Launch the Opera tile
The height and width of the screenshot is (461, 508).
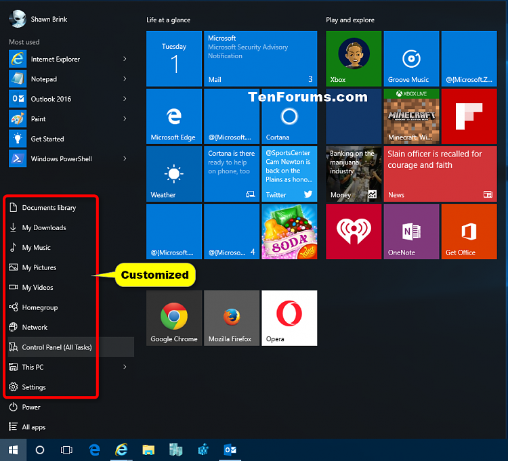pos(289,318)
